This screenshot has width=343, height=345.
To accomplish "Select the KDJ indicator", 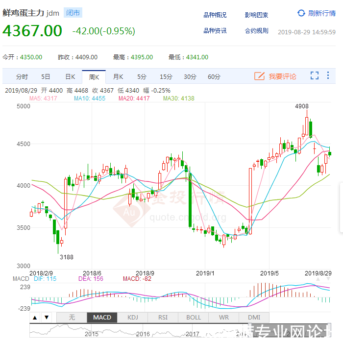I will point(133,318).
